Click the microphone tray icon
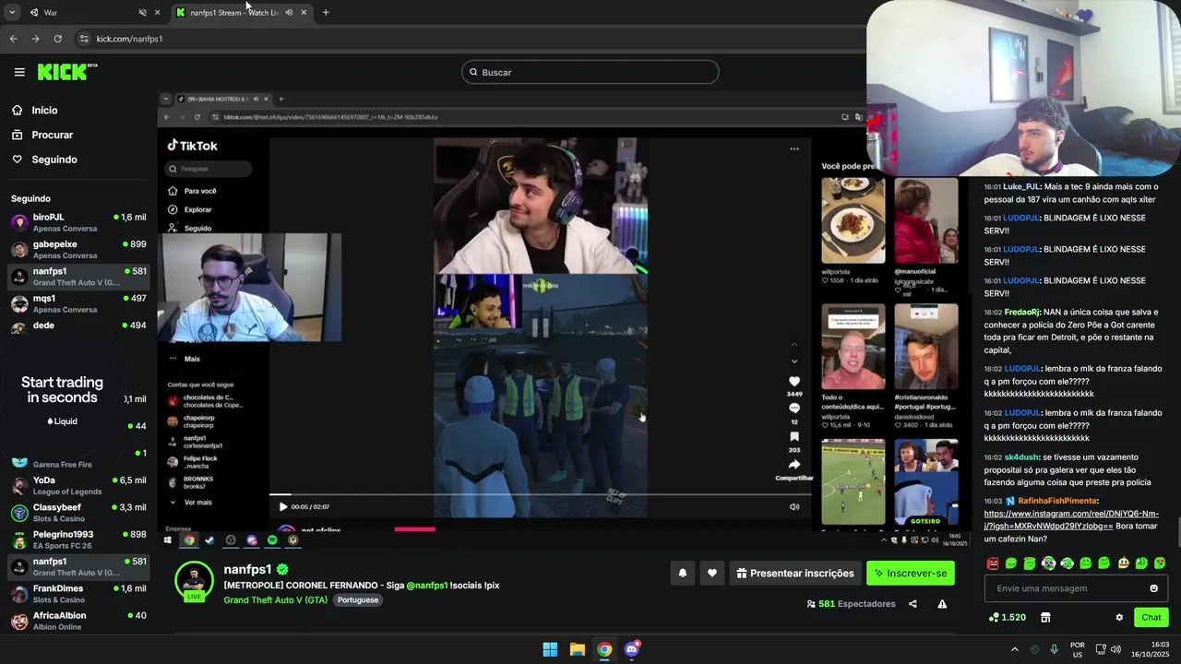The image size is (1181, 664). 1055,649
